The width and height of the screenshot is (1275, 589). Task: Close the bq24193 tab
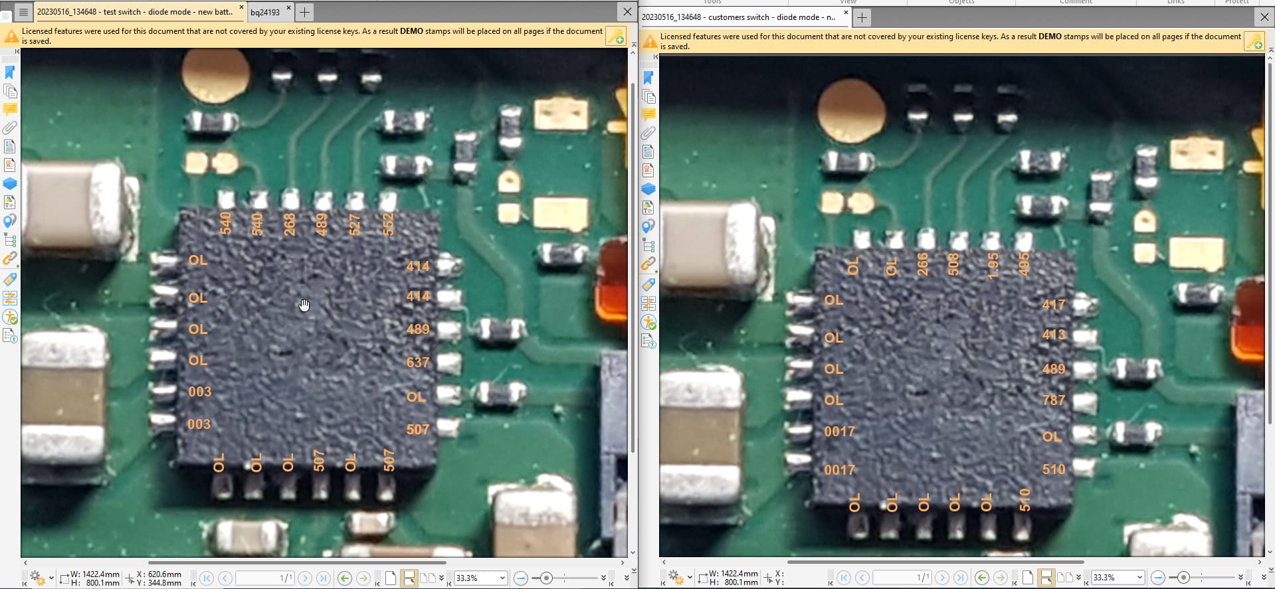[x=288, y=8]
